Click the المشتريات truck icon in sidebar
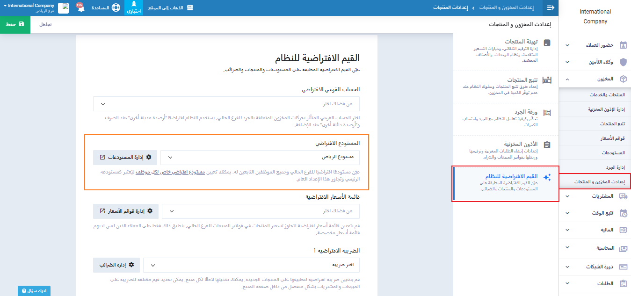 tap(623, 196)
